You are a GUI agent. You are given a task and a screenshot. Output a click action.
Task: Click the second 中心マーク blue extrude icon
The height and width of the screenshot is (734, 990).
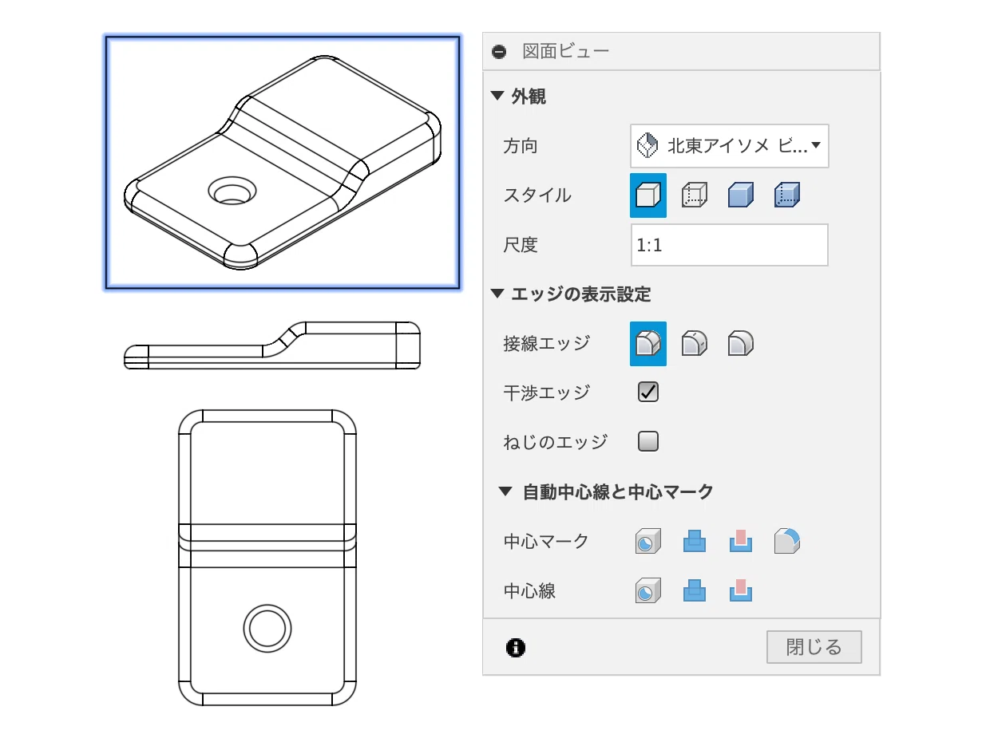point(695,542)
